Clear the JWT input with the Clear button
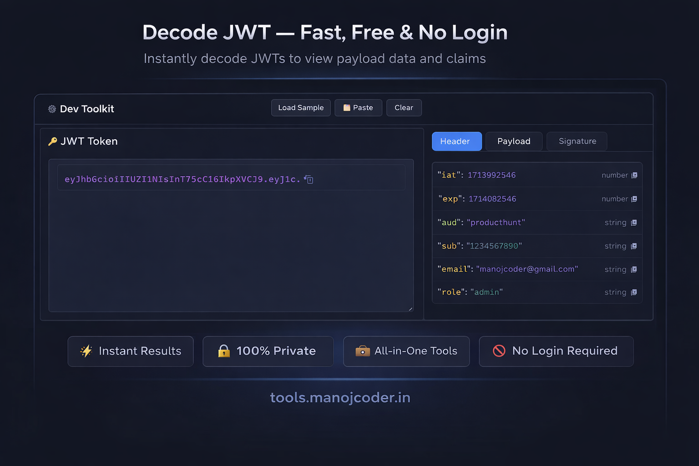699x466 pixels. (x=404, y=107)
